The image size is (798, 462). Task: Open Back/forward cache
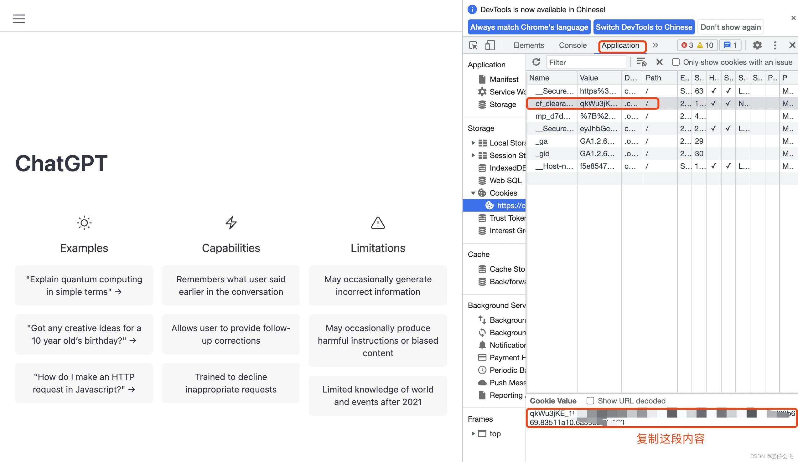(x=502, y=282)
